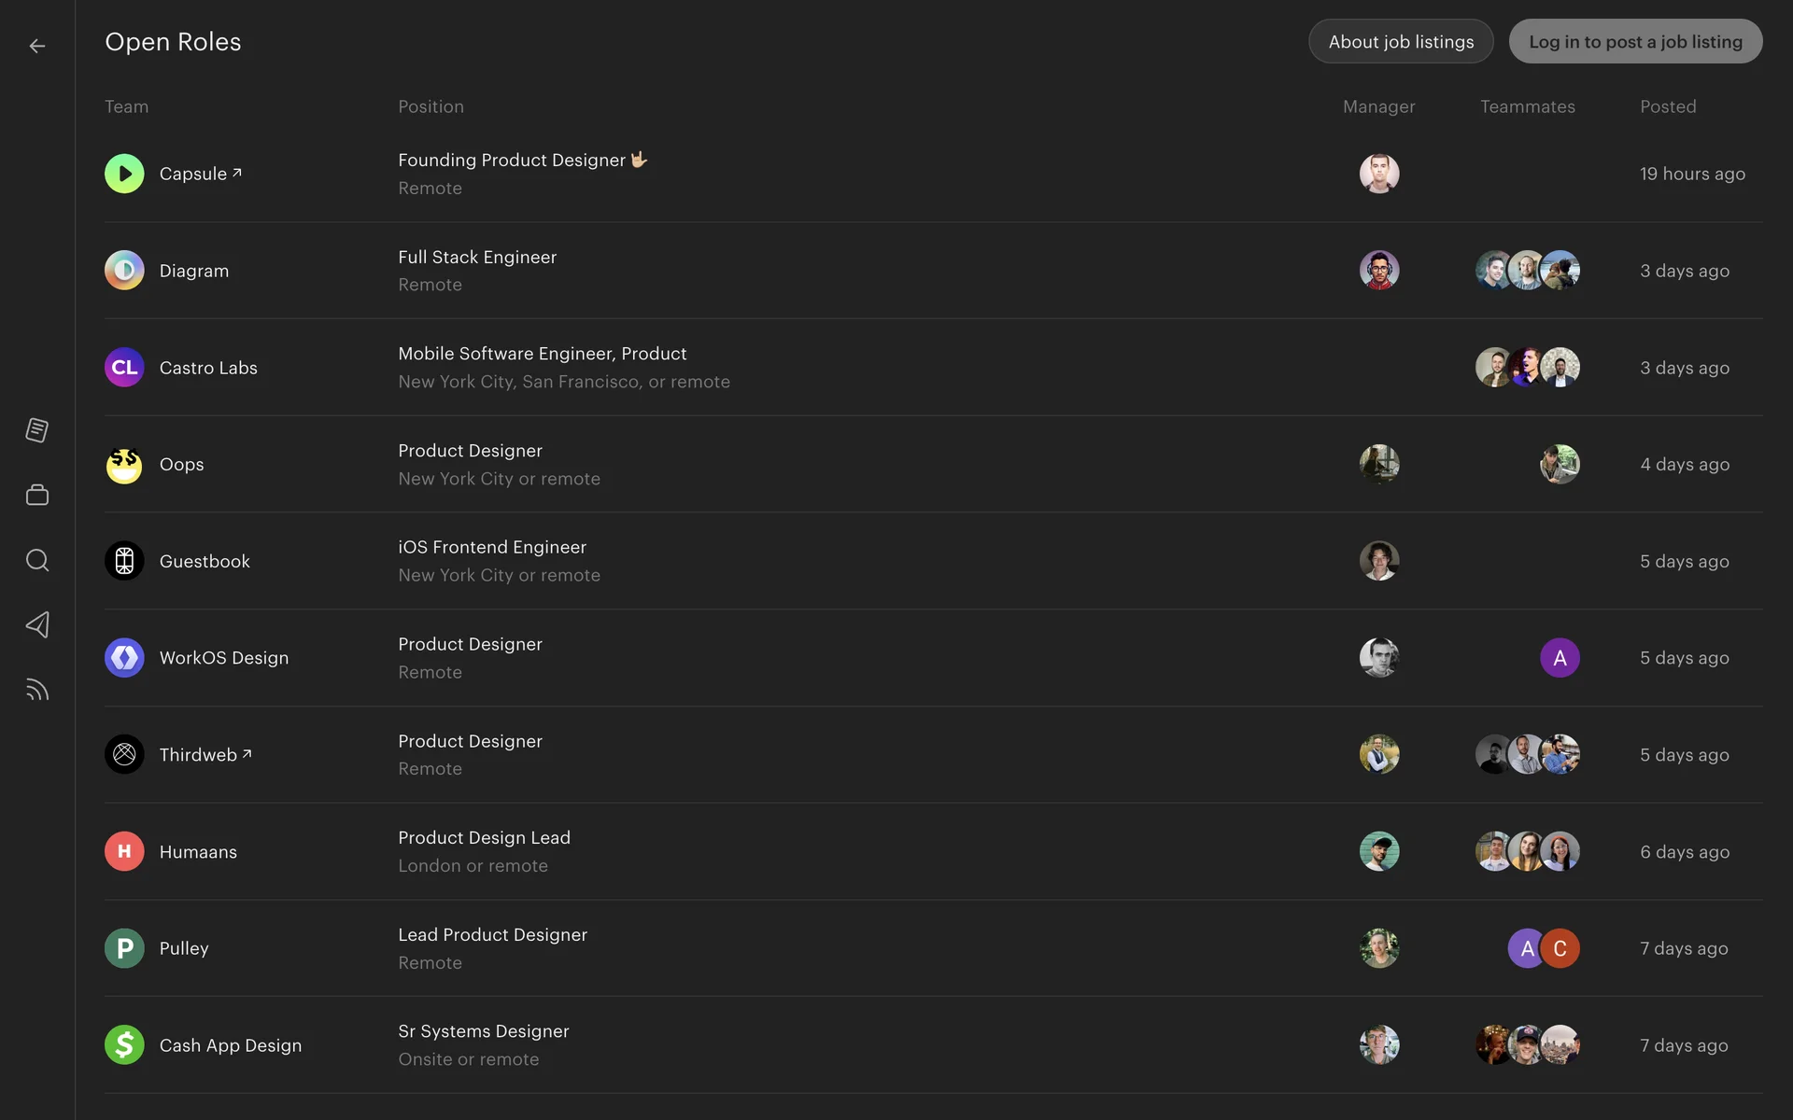The image size is (1793, 1120).
Task: Click the back arrow icon
Action: coord(37,46)
